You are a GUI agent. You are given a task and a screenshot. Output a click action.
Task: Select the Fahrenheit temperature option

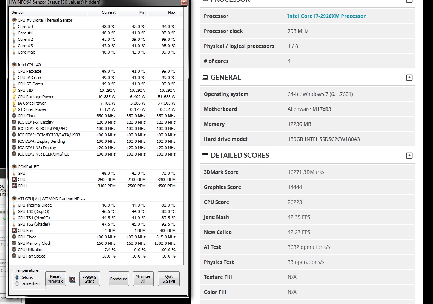click(17, 283)
